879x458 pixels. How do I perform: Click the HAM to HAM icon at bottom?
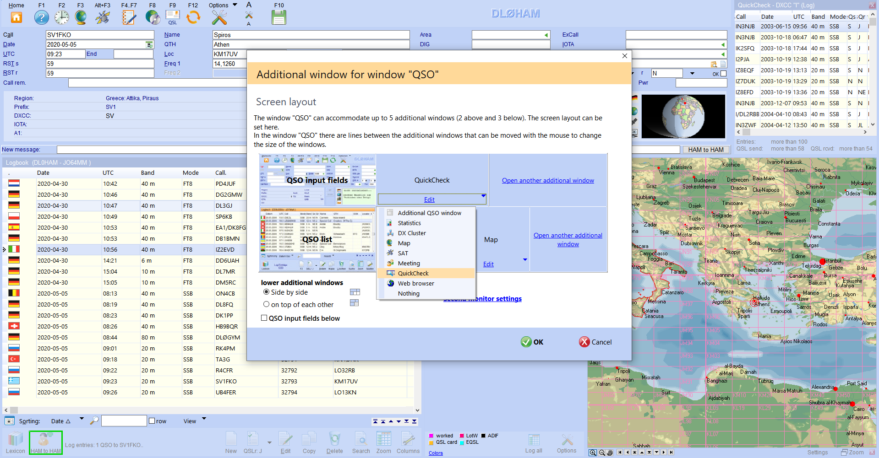45,442
